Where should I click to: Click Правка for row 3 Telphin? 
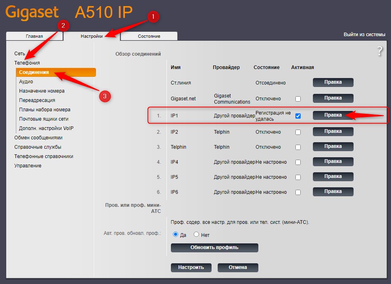click(333, 146)
